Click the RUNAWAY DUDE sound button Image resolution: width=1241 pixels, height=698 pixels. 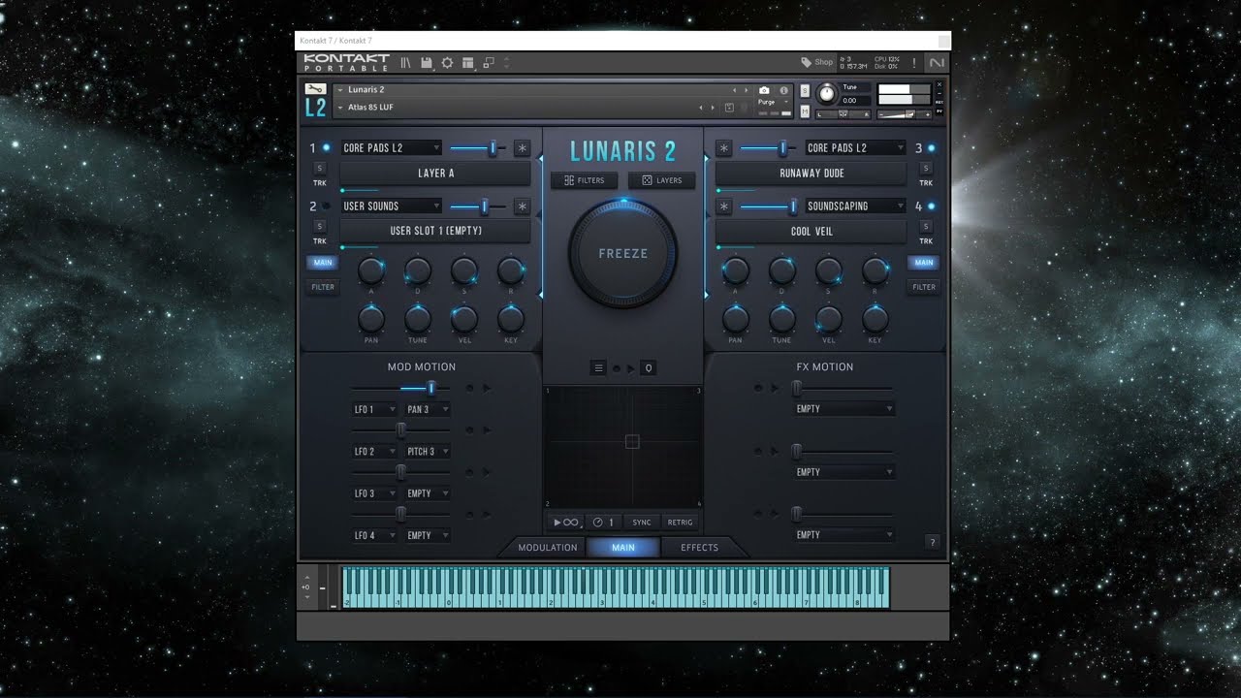pos(811,174)
